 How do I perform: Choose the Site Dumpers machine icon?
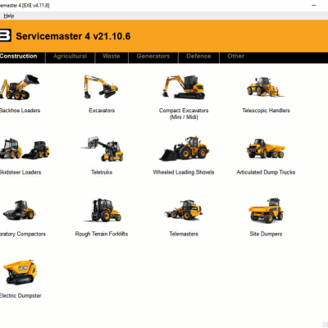266,210
